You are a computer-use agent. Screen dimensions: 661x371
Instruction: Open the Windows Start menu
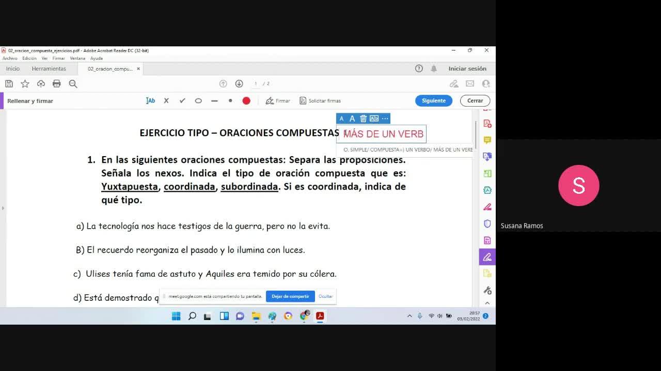coord(176,316)
